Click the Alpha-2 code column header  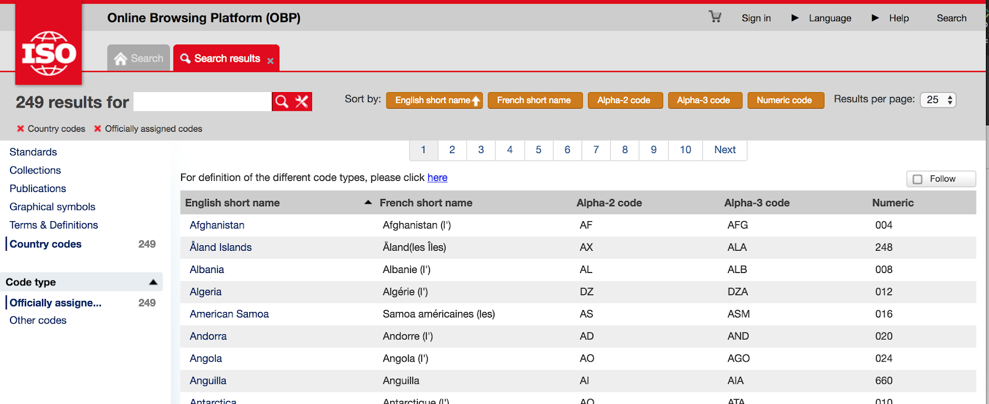pyautogui.click(x=609, y=203)
